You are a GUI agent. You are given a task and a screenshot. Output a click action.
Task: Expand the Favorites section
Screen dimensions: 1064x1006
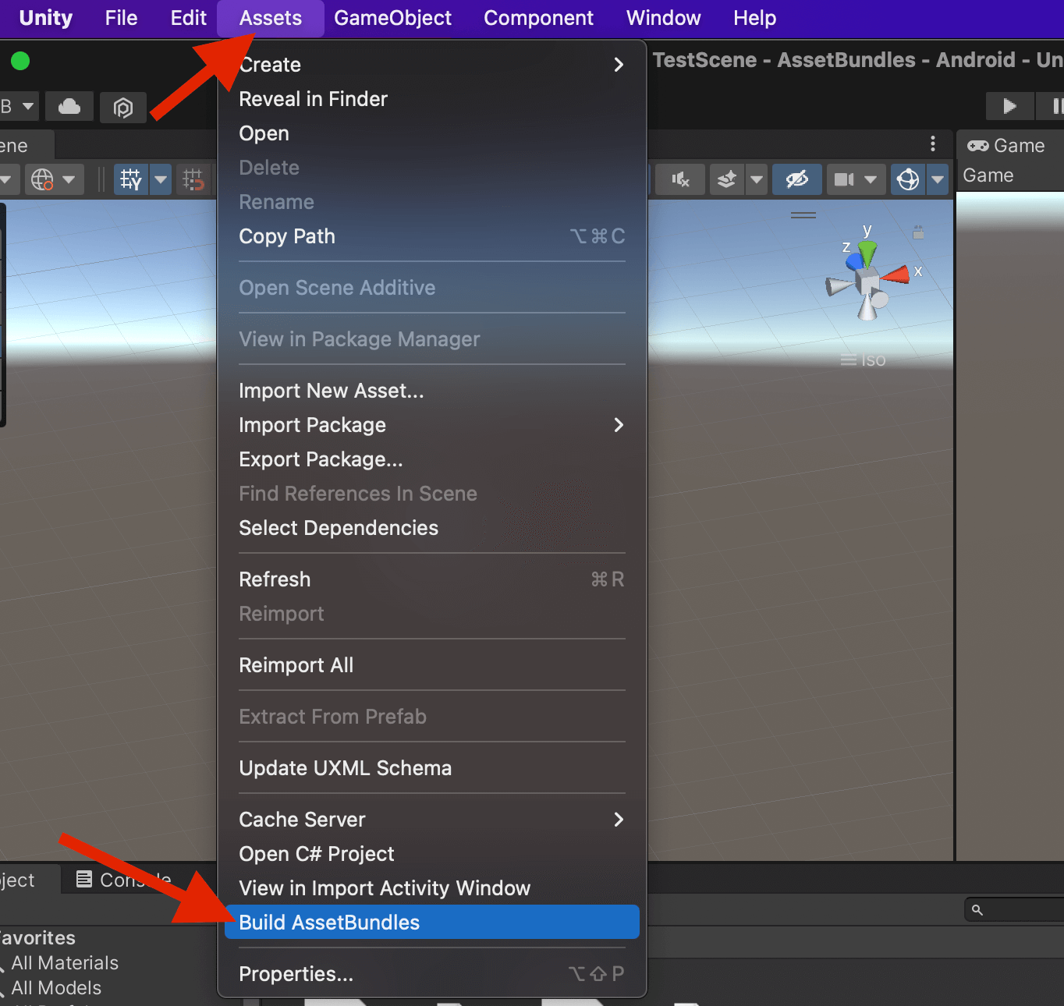[x=37, y=938]
